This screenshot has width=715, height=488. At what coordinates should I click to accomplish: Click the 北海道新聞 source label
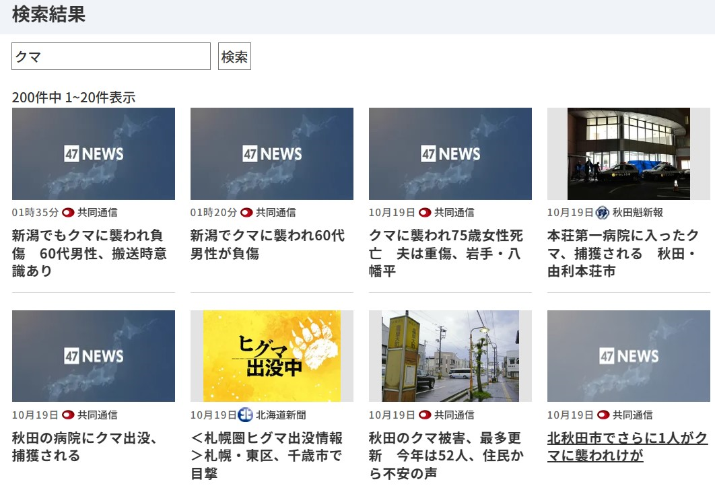pos(281,415)
